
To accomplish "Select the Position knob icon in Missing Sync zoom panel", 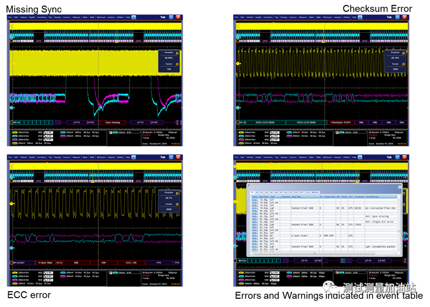I will coord(177,53).
